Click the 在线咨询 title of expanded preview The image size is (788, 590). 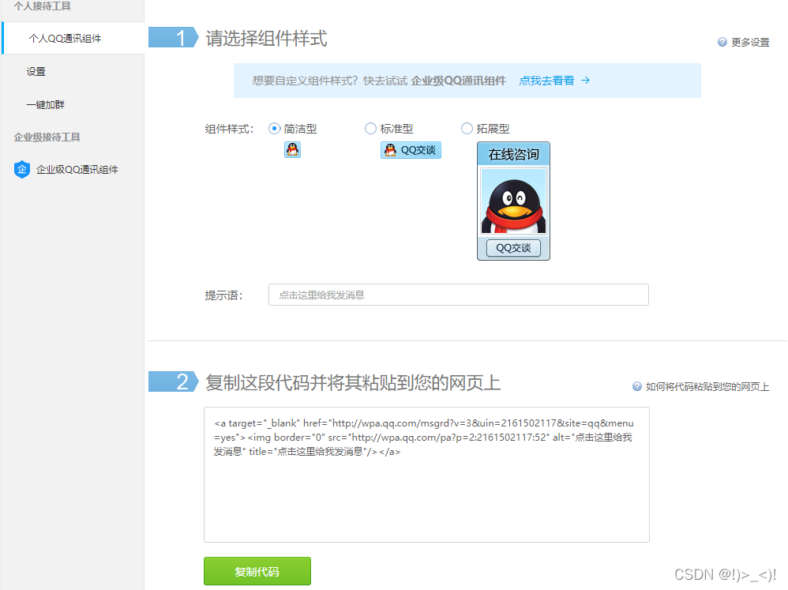click(x=513, y=154)
